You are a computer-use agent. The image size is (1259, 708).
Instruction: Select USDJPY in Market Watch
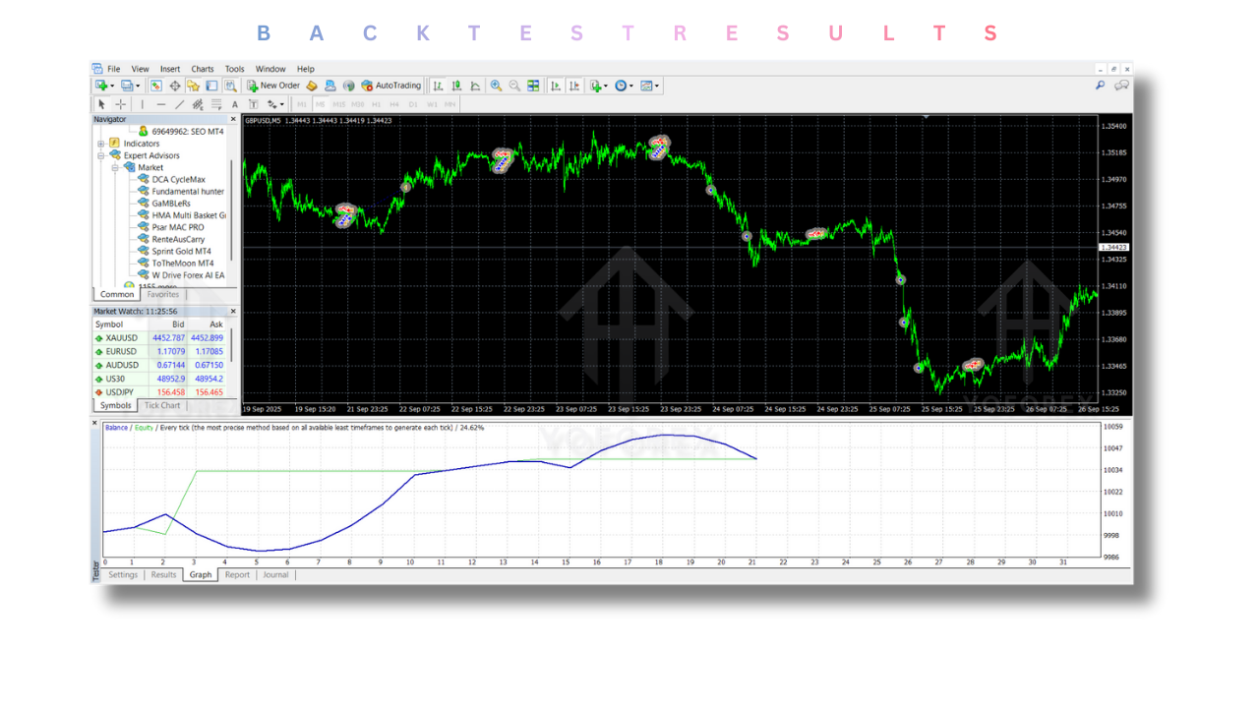pyautogui.click(x=121, y=391)
